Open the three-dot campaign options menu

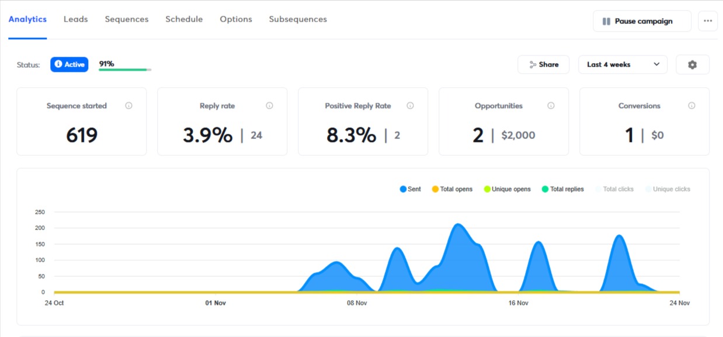tap(708, 20)
